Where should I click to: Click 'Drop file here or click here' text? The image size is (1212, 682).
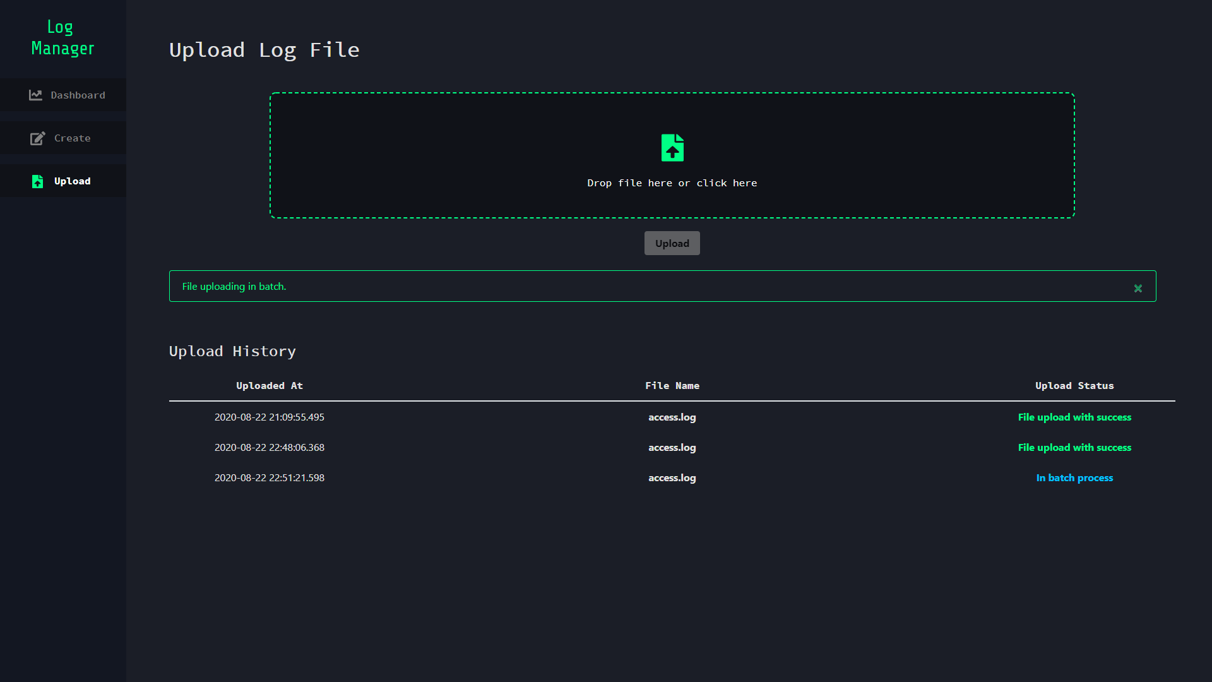(672, 183)
